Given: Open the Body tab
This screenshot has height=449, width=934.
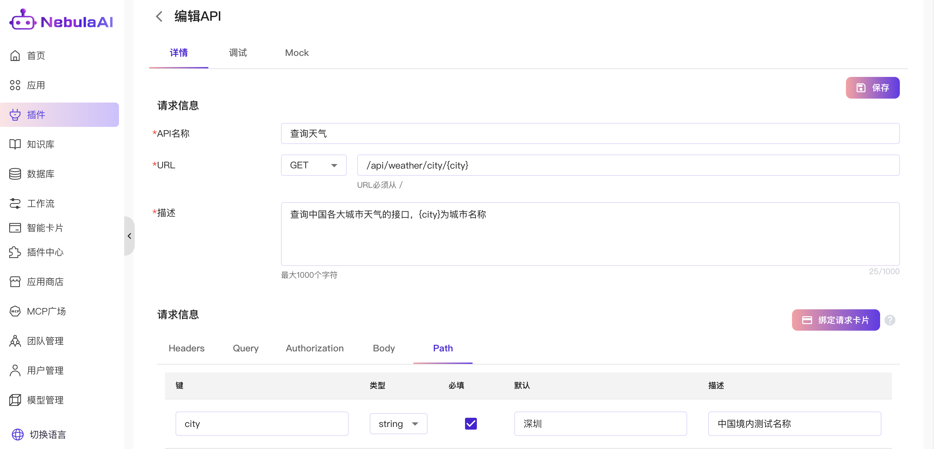Looking at the screenshot, I should pyautogui.click(x=384, y=348).
